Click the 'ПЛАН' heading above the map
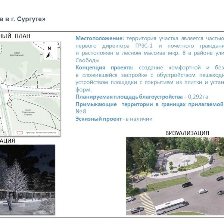Screen dimensions: 224x224 click(22, 36)
